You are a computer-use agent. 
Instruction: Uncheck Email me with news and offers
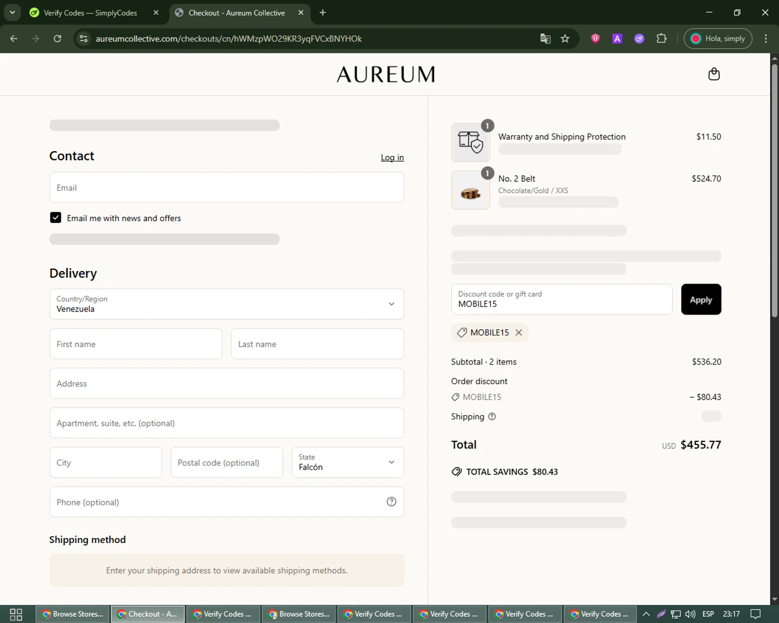point(56,218)
